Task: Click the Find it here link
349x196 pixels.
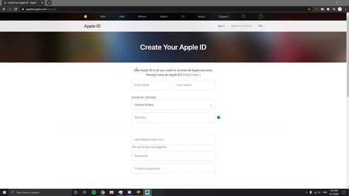Action: tap(191, 75)
